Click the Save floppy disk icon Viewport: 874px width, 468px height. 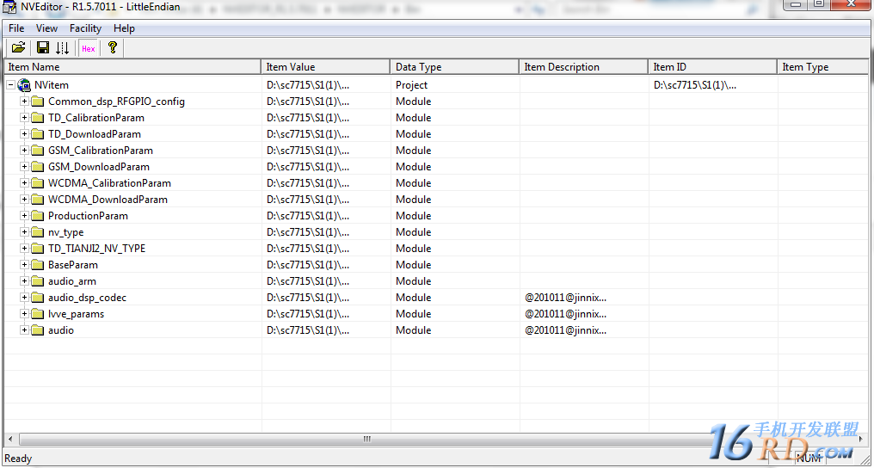click(42, 48)
